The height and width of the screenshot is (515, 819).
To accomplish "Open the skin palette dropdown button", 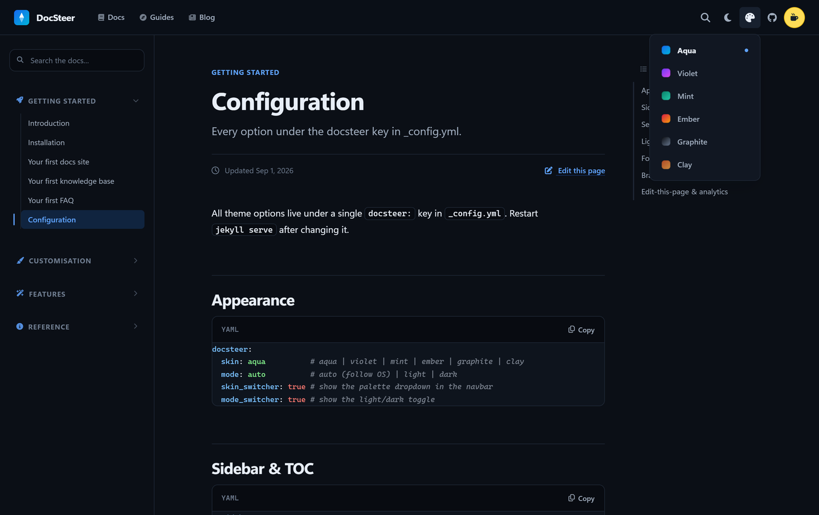I will click(750, 18).
